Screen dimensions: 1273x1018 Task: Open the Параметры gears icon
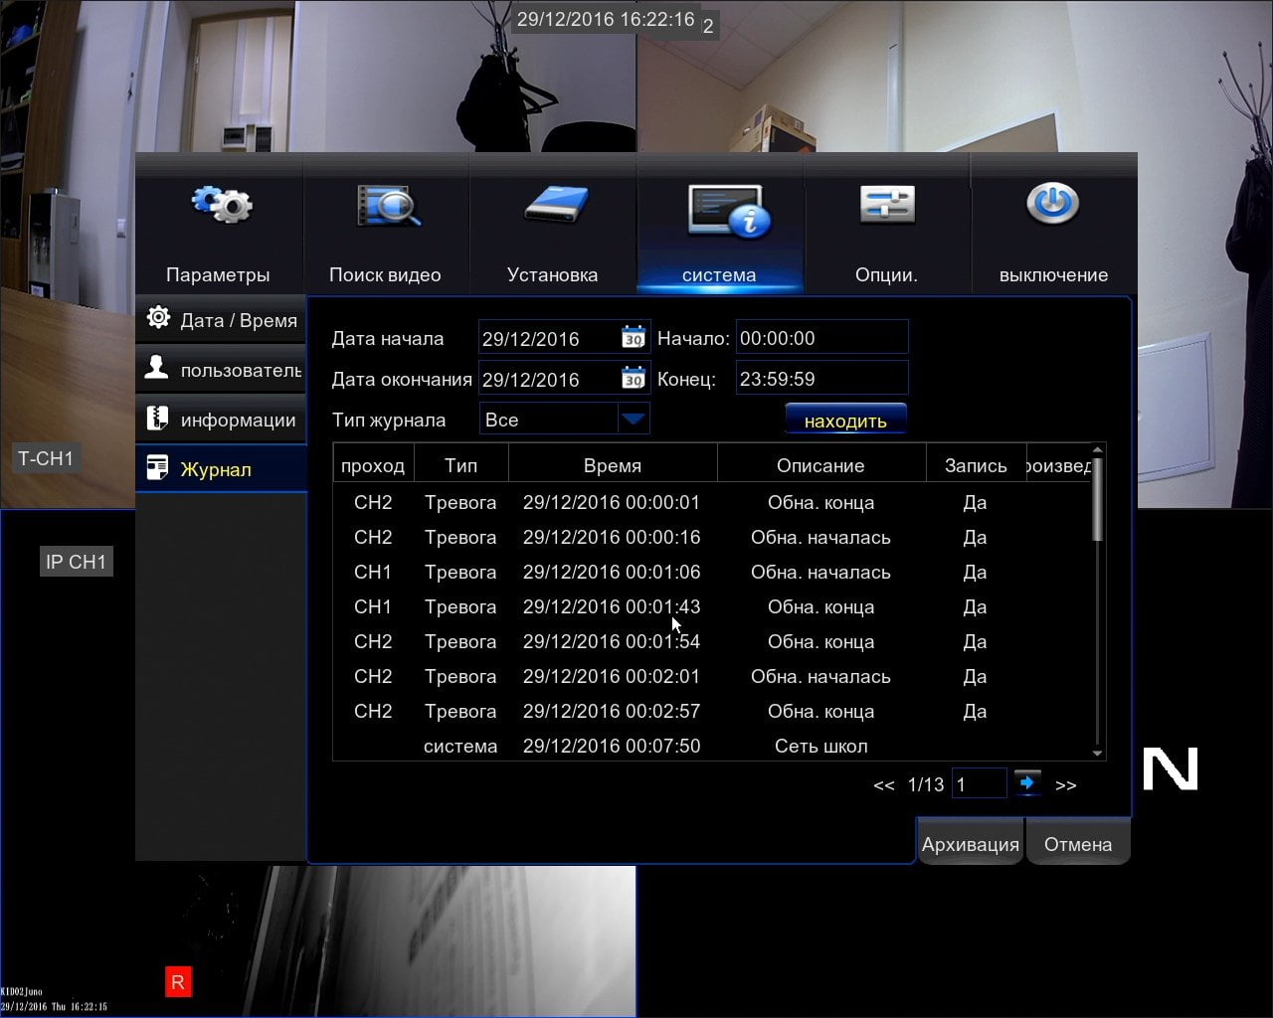(x=222, y=205)
